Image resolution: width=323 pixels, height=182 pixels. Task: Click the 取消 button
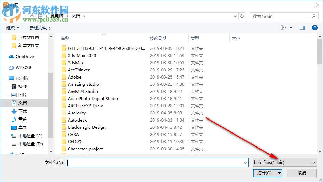coord(302,173)
